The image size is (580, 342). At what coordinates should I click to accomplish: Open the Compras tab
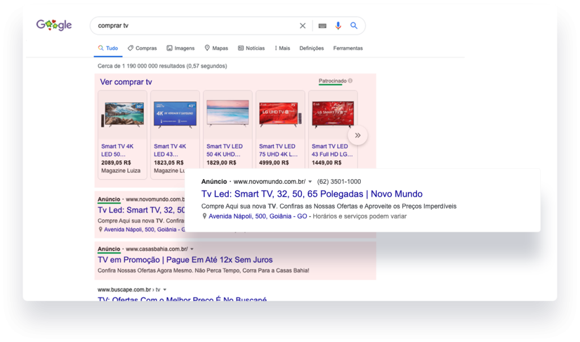point(142,48)
